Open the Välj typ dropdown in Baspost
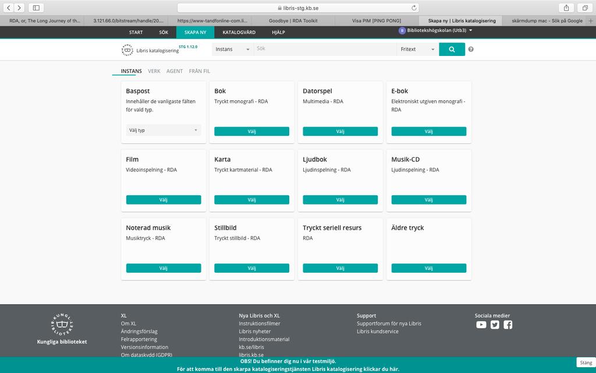The image size is (596, 373). (x=164, y=130)
